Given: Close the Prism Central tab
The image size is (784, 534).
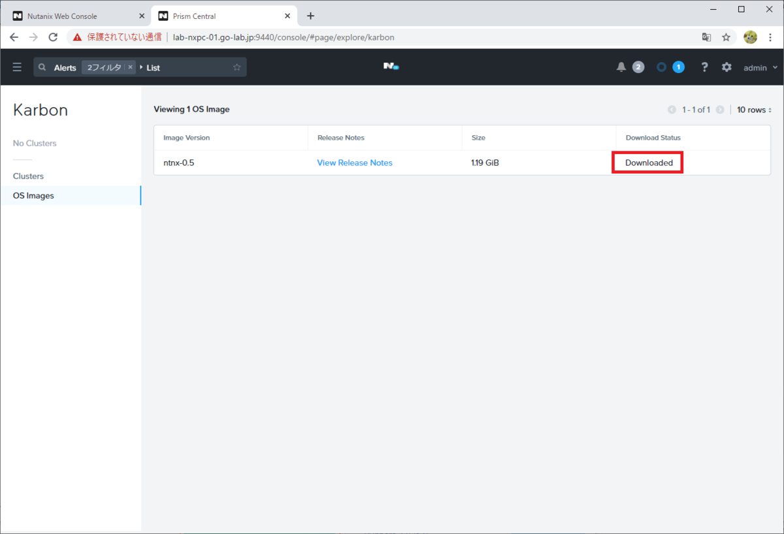Looking at the screenshot, I should coord(286,16).
